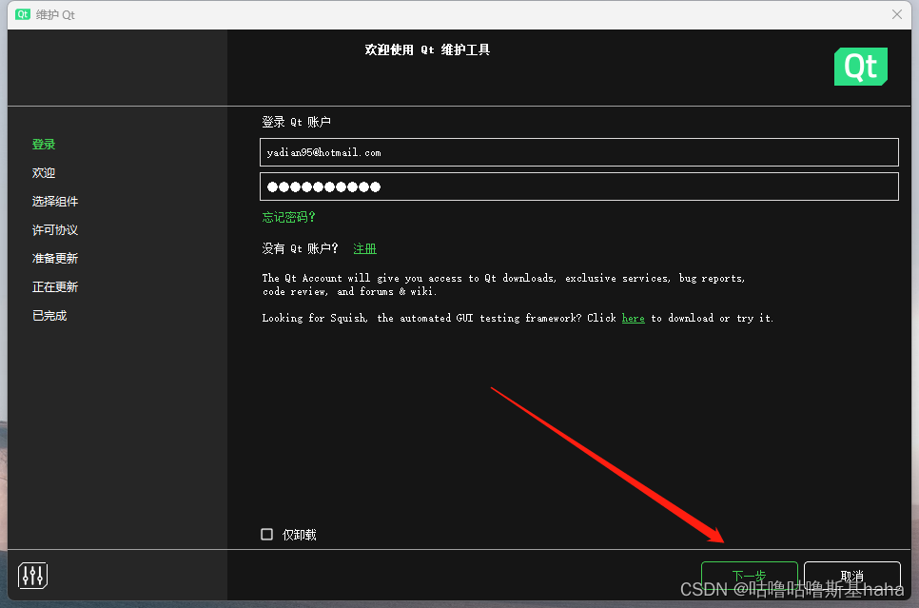Close the 维护 Qt window

(897, 14)
